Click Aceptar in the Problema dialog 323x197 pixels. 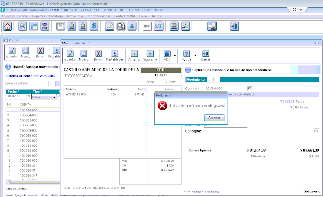pyautogui.click(x=214, y=118)
